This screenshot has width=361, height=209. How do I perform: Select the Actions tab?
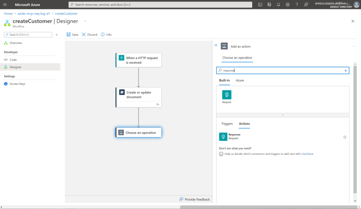[244, 124]
